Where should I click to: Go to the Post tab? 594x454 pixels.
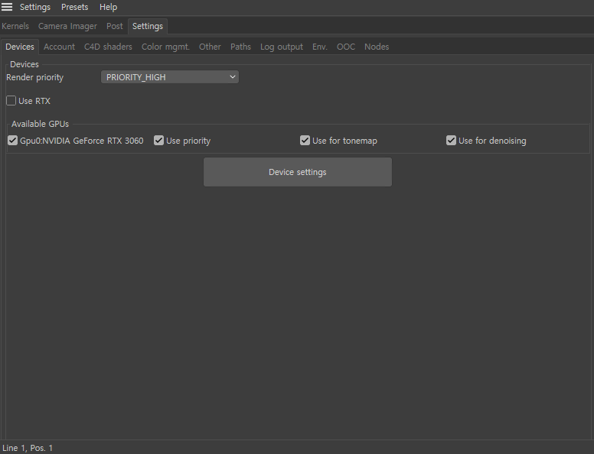tap(115, 26)
